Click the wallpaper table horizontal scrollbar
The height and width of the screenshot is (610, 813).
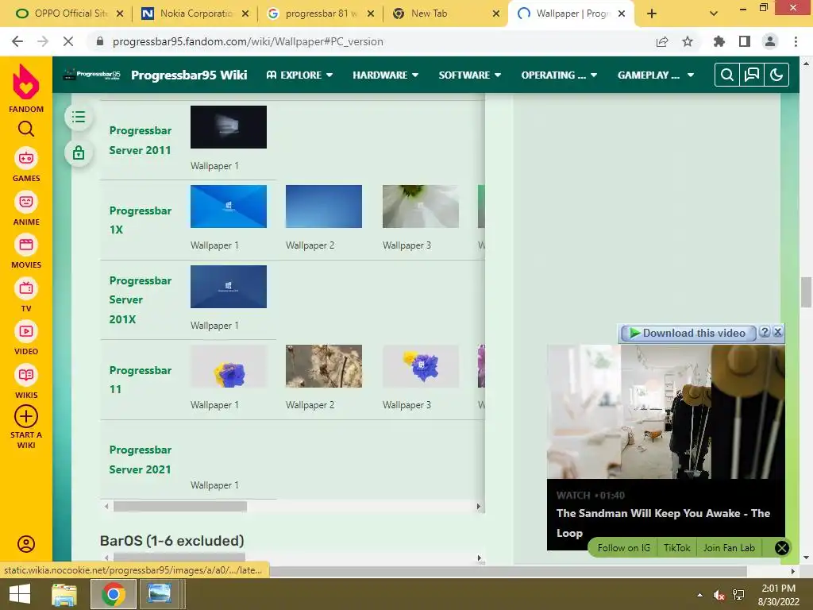click(x=180, y=506)
